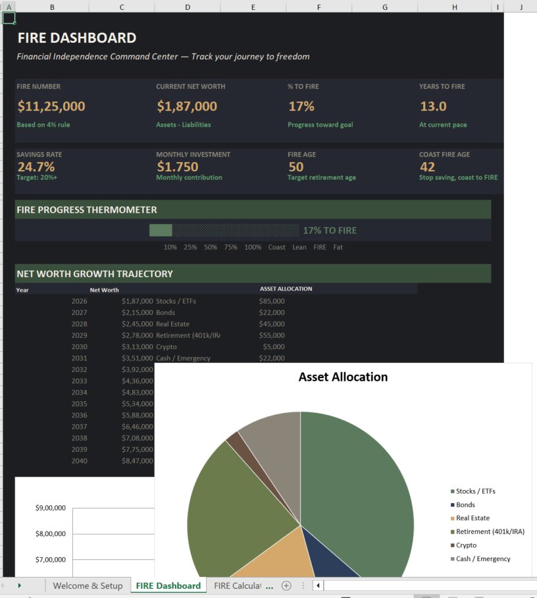
Task: Click Retirement (401k/IRA) legend entry
Action: [488, 531]
